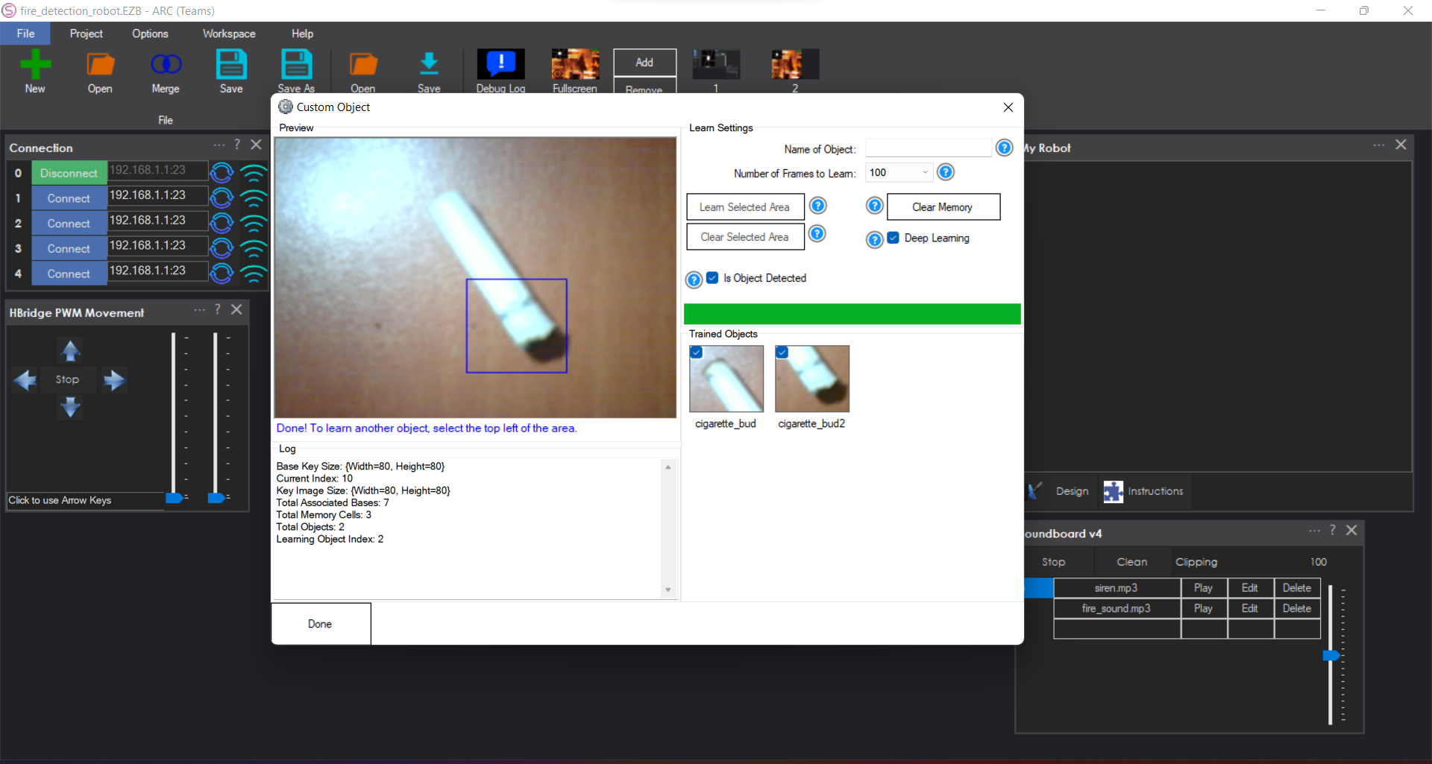The width and height of the screenshot is (1432, 764).
Task: Disable Deep Learning option
Action: click(893, 238)
